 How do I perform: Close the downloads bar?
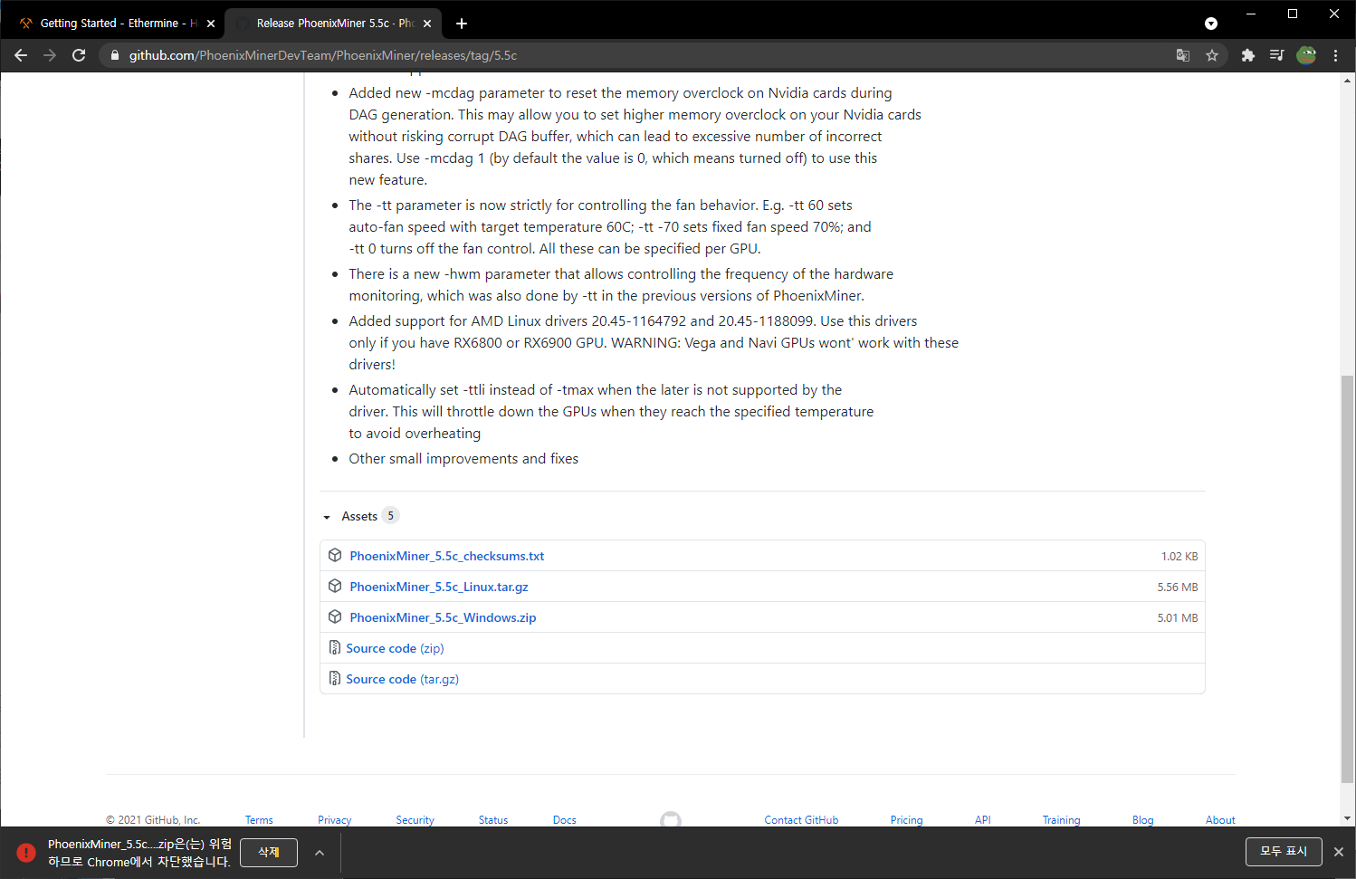tap(1339, 852)
